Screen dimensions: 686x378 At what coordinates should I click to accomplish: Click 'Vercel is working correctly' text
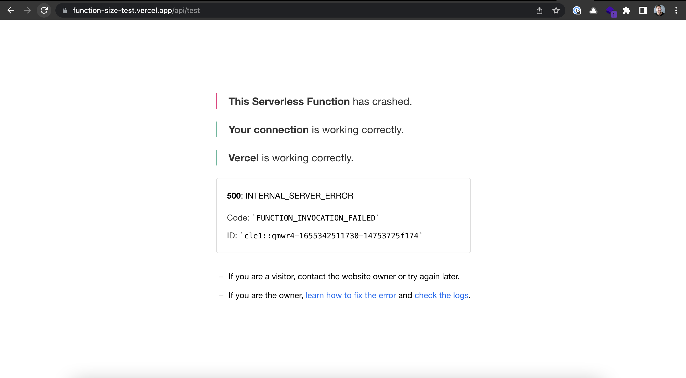coord(291,158)
